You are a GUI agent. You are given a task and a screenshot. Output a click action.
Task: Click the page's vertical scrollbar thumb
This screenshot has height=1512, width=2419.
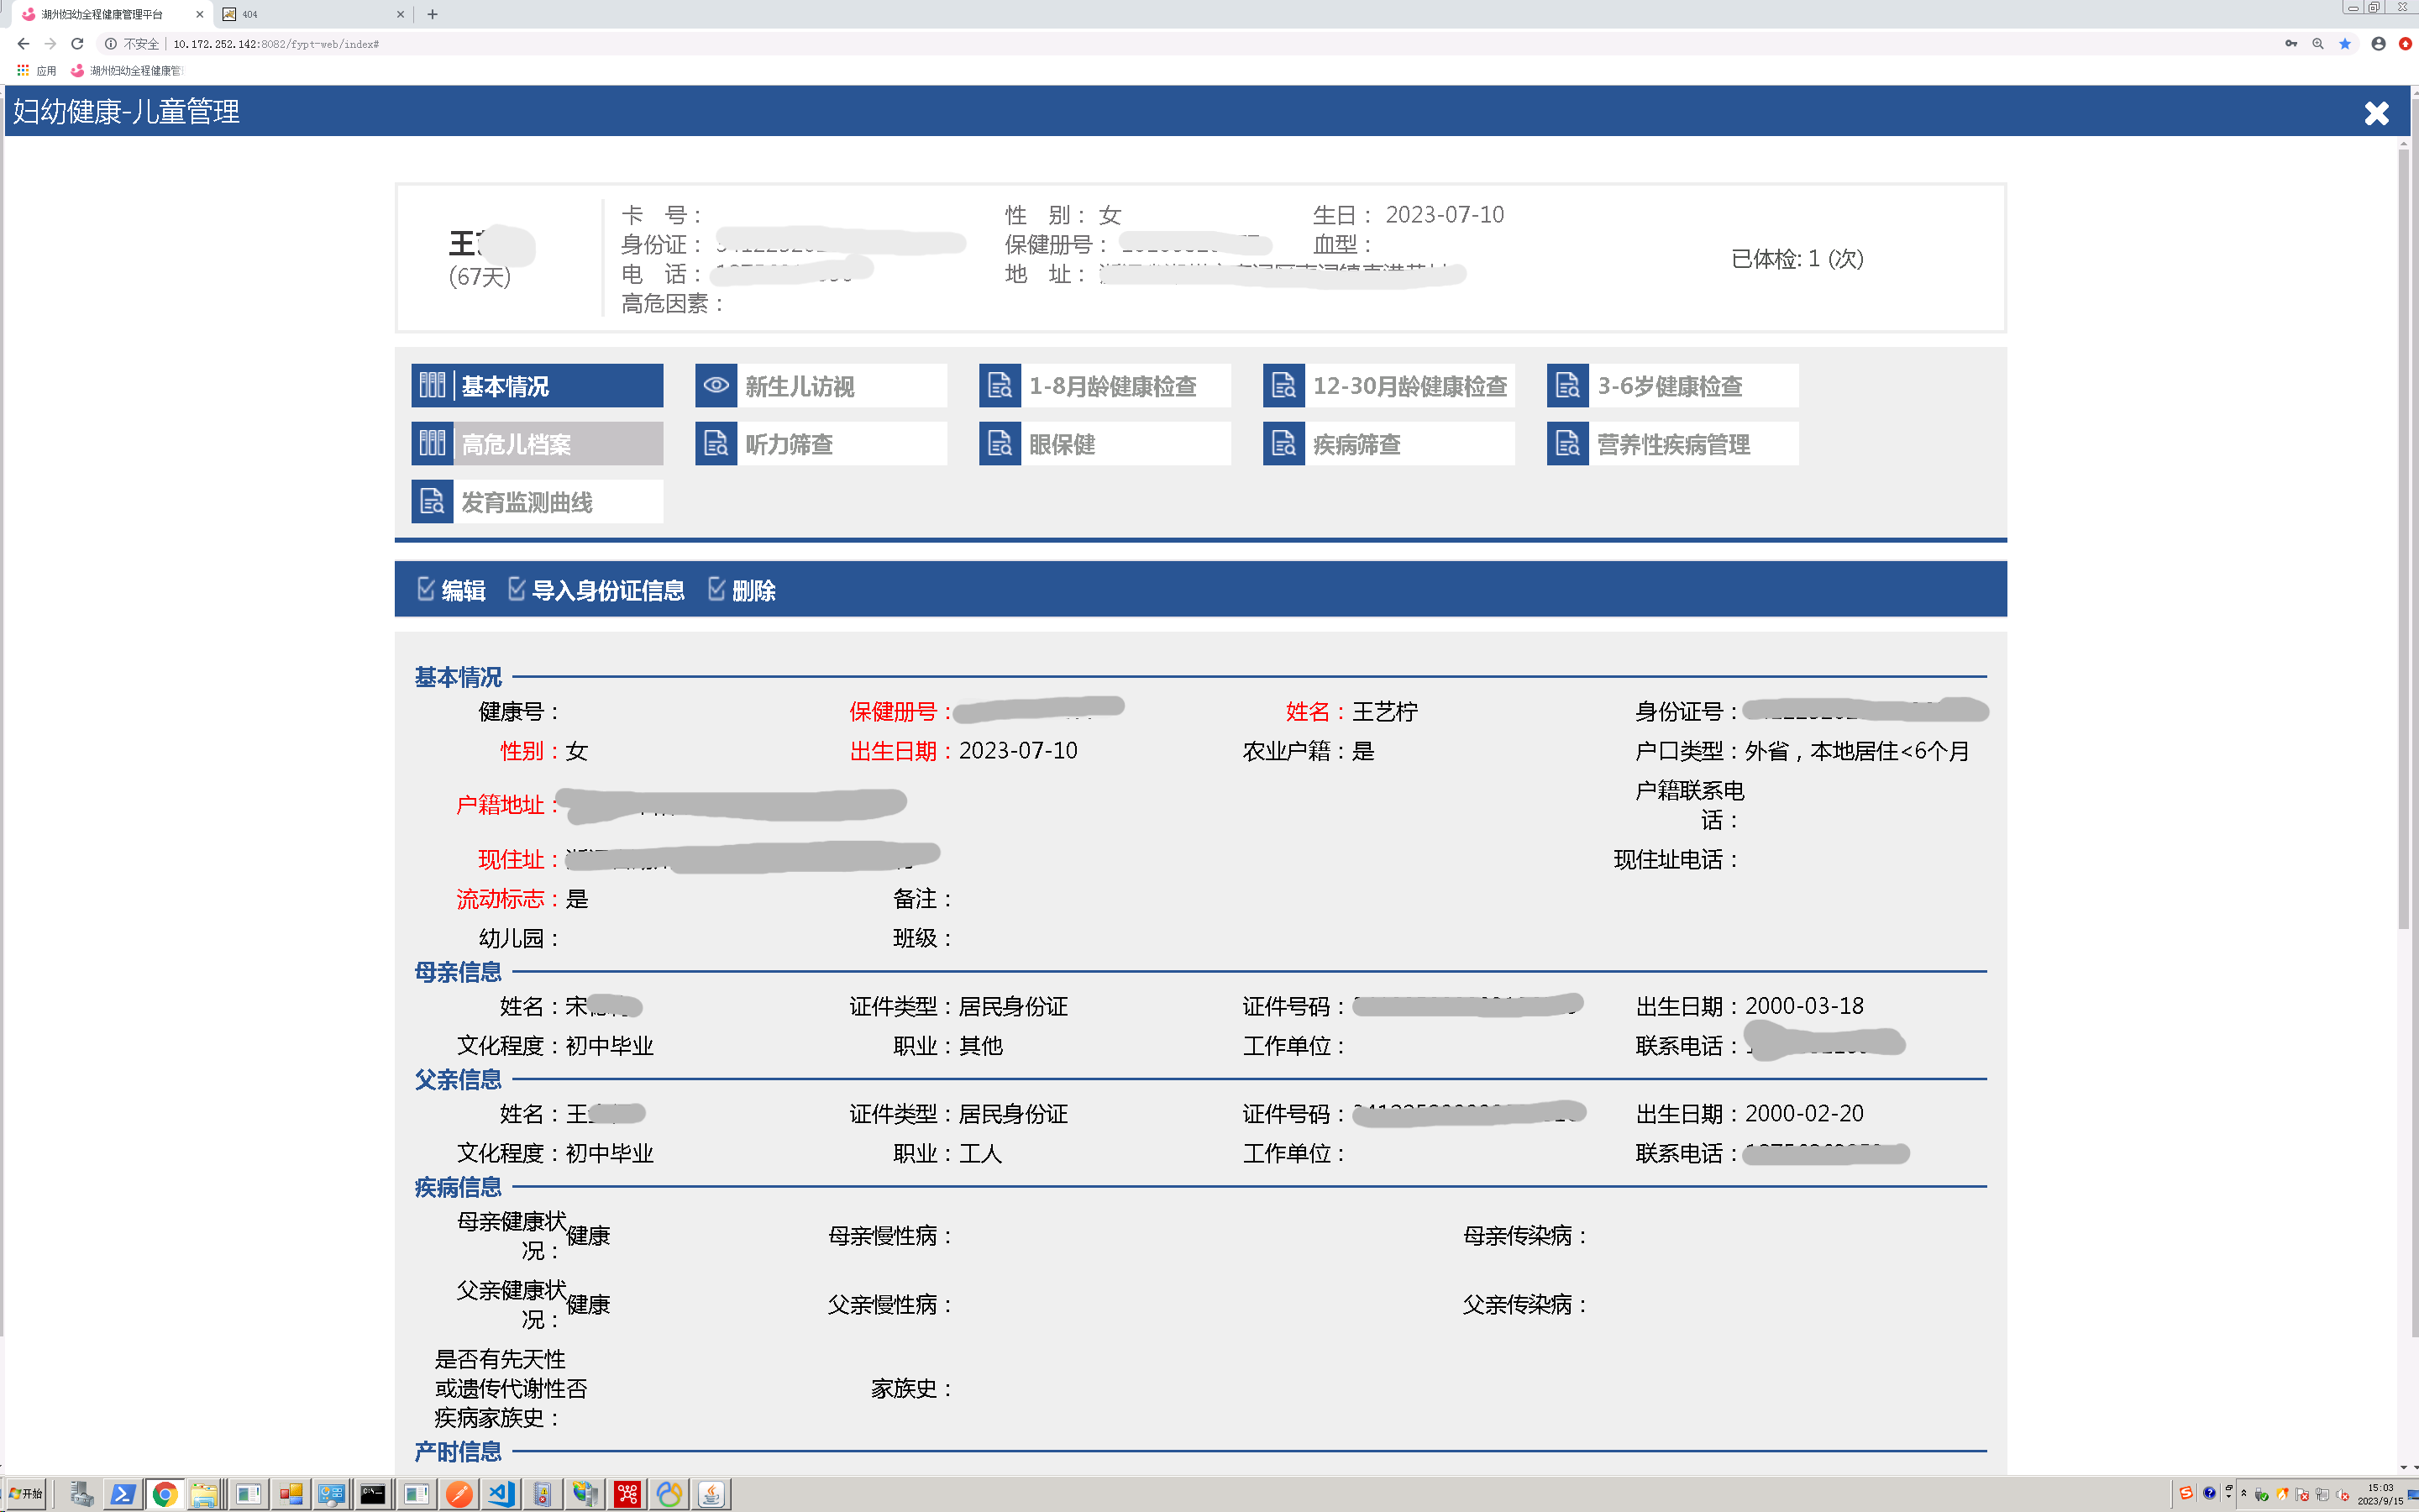click(2403, 540)
